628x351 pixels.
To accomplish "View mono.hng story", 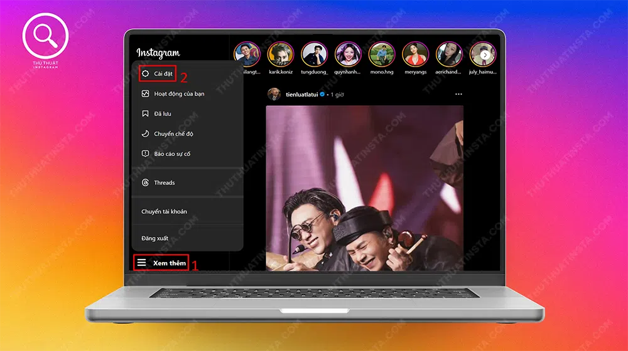I will coord(382,55).
